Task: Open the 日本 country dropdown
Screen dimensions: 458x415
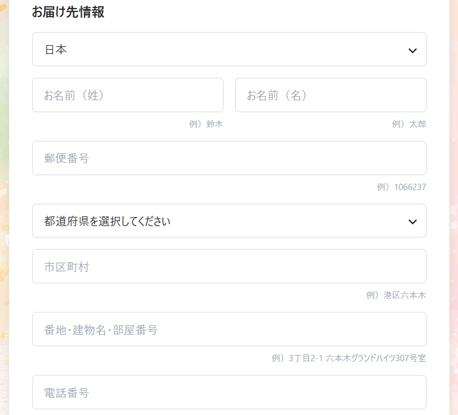Action: coord(229,49)
